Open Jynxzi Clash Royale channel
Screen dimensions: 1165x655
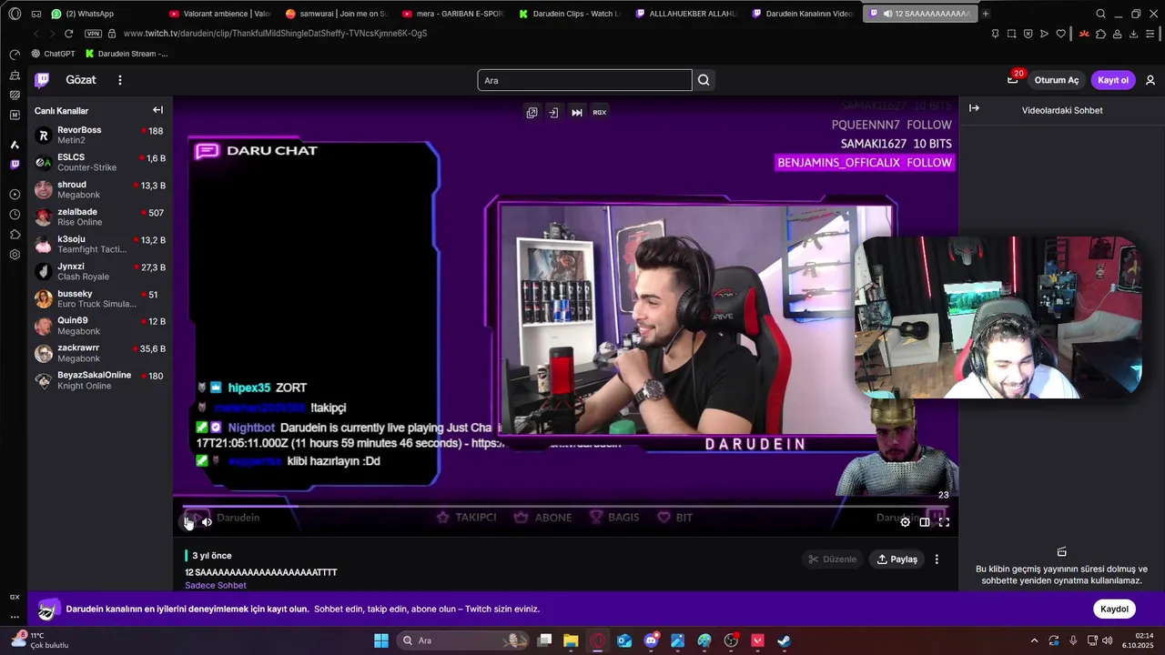coord(100,272)
